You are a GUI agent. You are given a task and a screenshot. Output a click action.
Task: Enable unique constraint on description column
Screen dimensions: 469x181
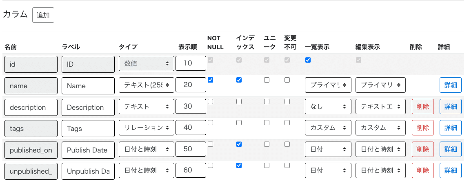(267, 101)
